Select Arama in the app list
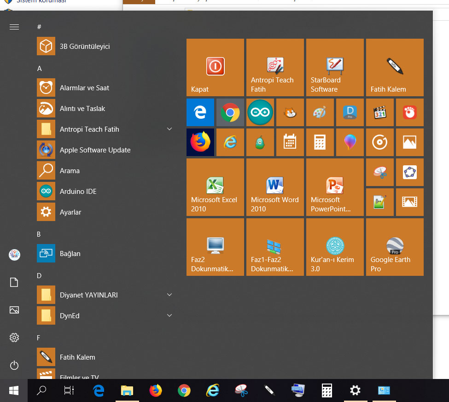Image resolution: width=449 pixels, height=402 pixels. (105, 170)
